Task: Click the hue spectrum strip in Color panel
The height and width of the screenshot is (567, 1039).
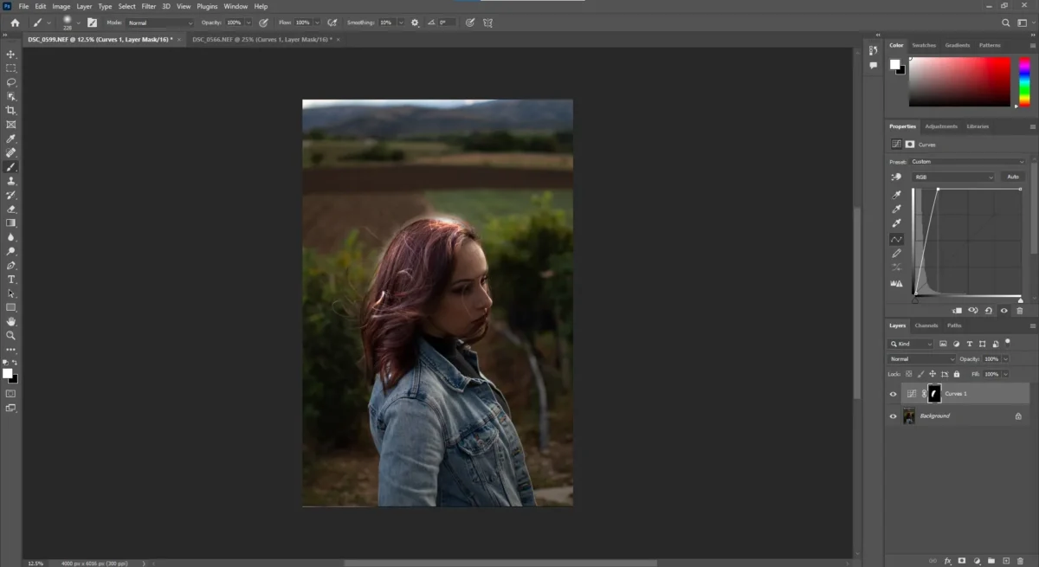Action: pos(1024,81)
